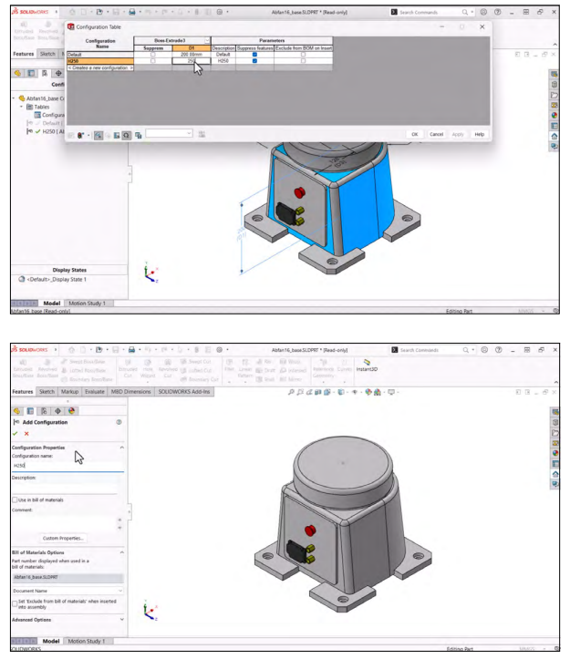Click the Custom Properties button
The image size is (570, 659).
click(x=63, y=538)
